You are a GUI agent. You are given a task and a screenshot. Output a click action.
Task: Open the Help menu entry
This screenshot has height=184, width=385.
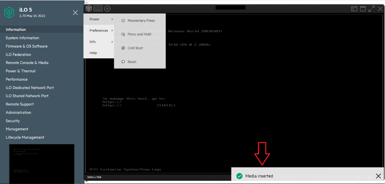pos(99,53)
